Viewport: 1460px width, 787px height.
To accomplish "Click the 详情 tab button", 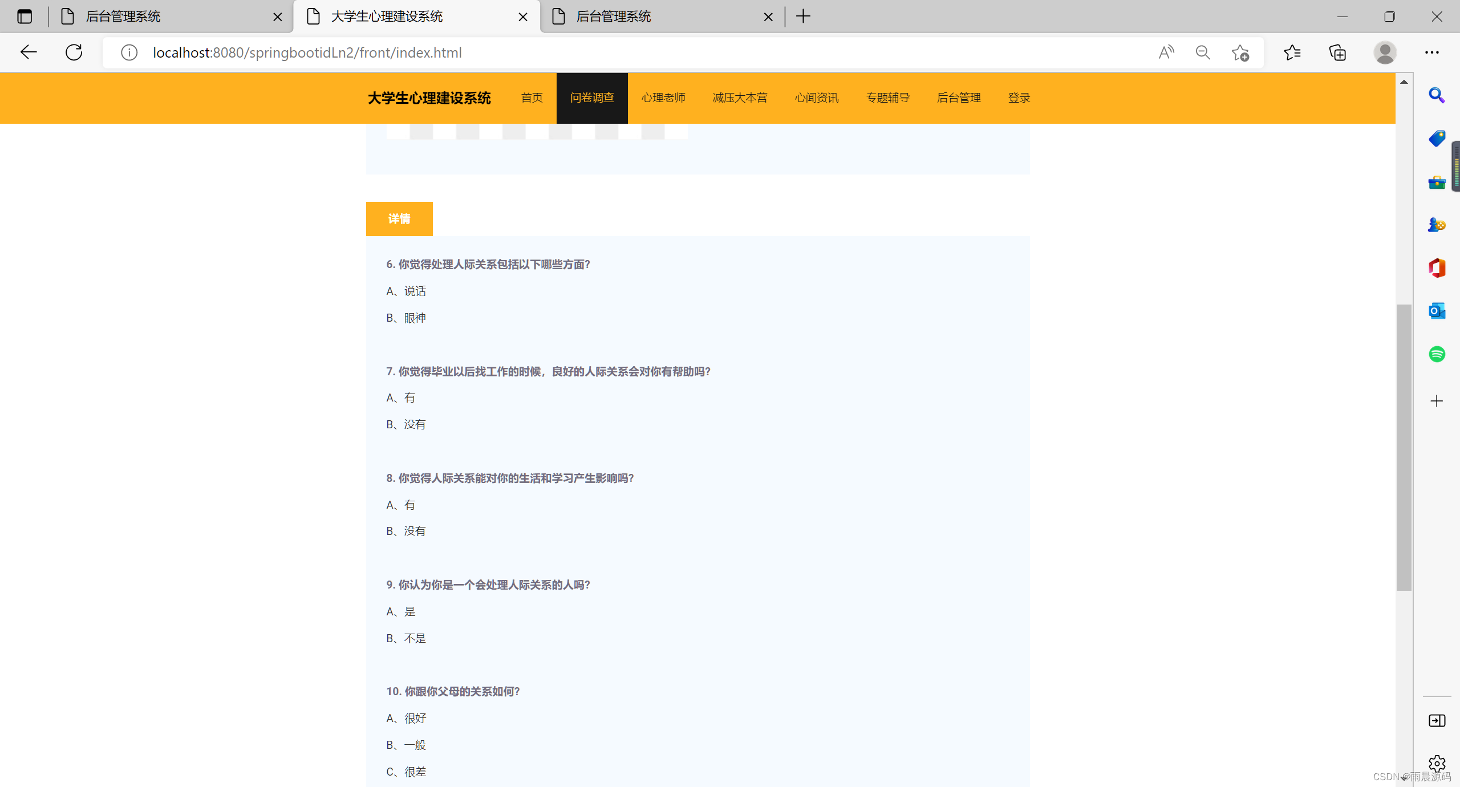I will click(x=399, y=219).
